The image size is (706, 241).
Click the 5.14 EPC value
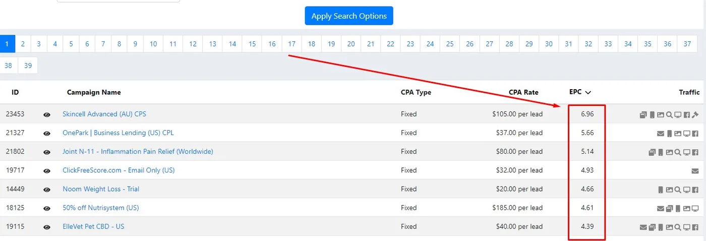[x=587, y=151]
